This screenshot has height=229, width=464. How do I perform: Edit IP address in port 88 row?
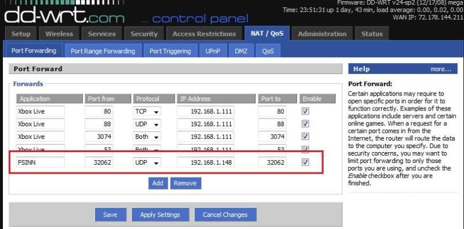click(x=206, y=124)
